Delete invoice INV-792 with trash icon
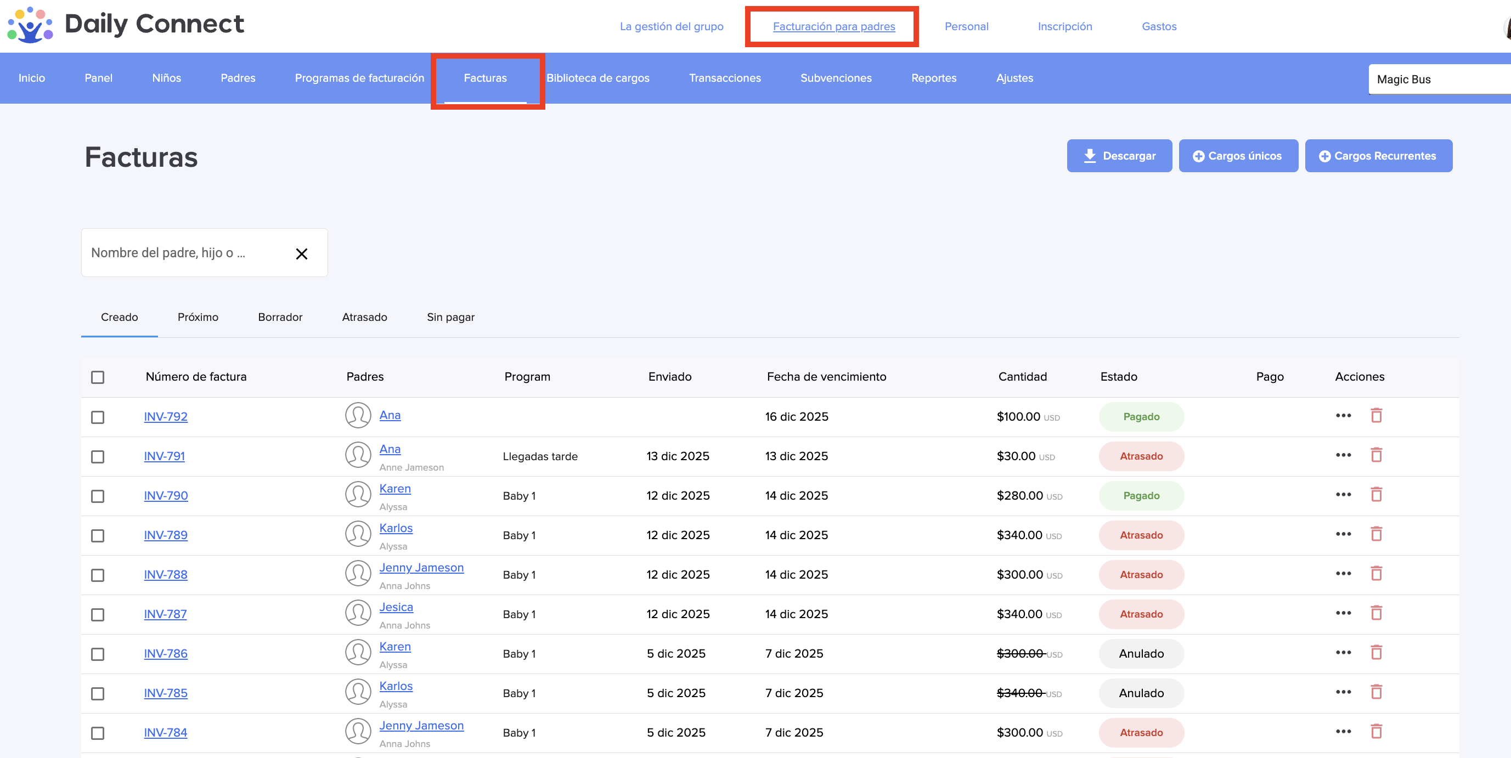Viewport: 1511px width, 758px height. pos(1376,416)
